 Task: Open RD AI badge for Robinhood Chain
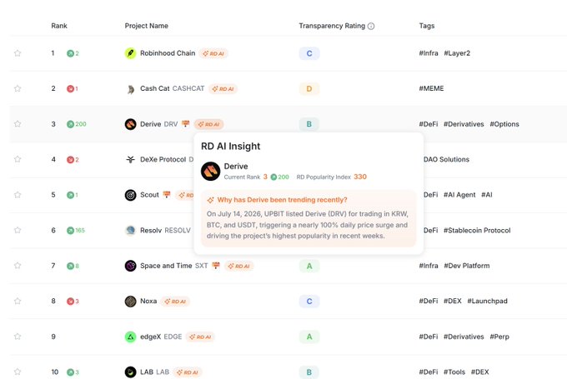point(213,53)
